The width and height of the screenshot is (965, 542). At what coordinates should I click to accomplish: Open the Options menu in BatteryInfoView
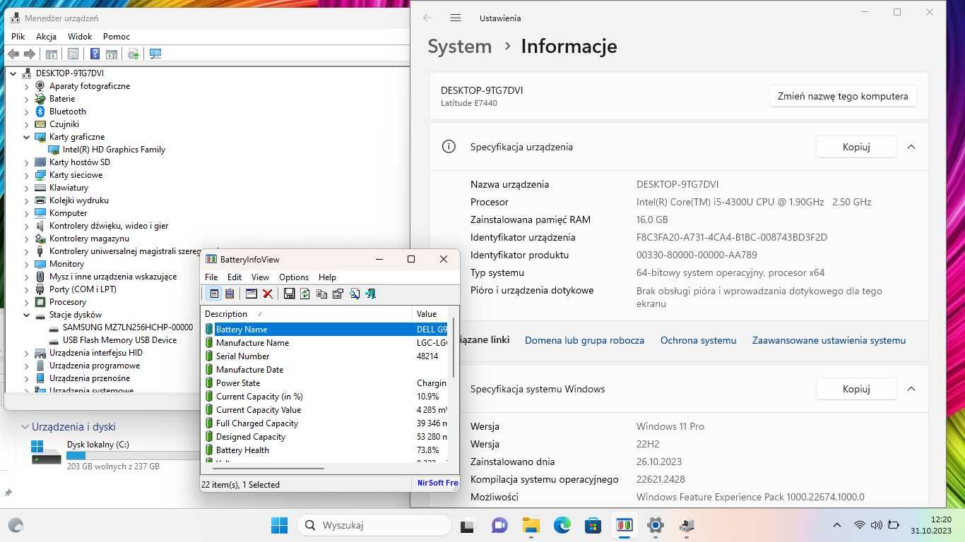(x=294, y=277)
